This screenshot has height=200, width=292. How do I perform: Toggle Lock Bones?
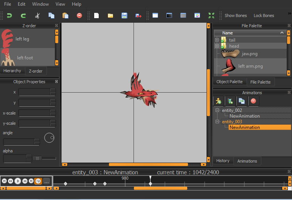click(x=264, y=16)
